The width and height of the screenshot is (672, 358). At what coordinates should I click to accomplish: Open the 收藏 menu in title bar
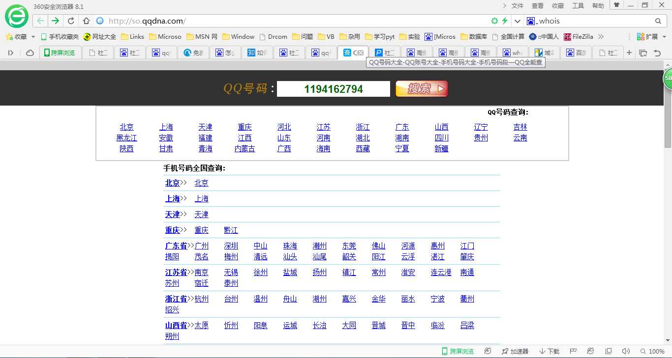tap(558, 6)
